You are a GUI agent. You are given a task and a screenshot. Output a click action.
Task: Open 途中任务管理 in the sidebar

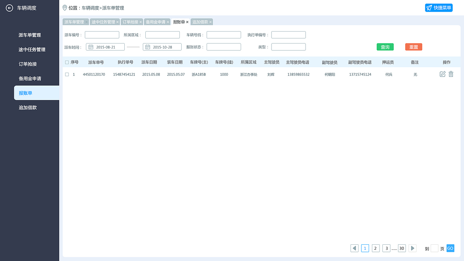click(32, 50)
